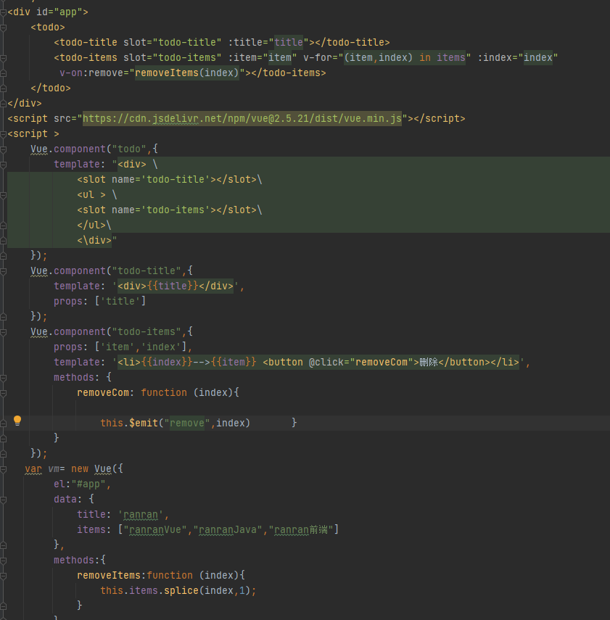Fold the script block at '<script >' line
Viewport: 610px width, 620px height.
(x=3, y=134)
